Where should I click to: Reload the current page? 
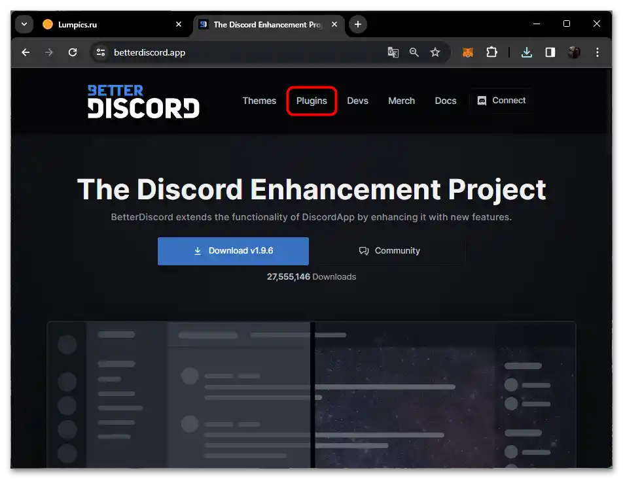72,52
